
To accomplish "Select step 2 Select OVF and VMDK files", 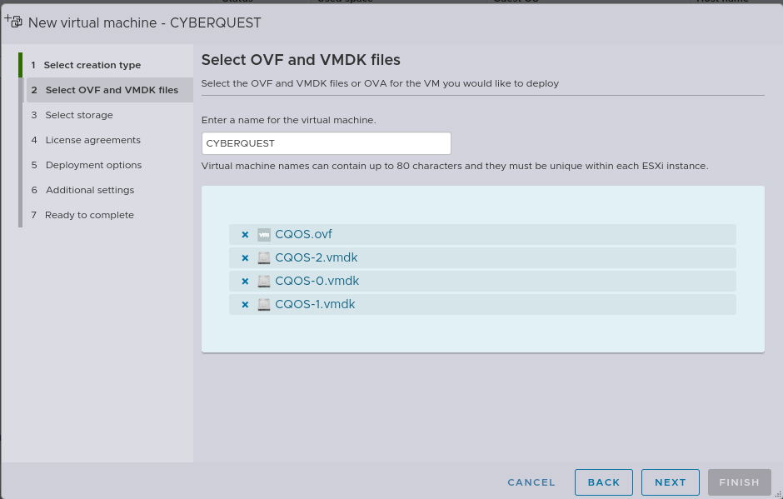I will (x=112, y=90).
